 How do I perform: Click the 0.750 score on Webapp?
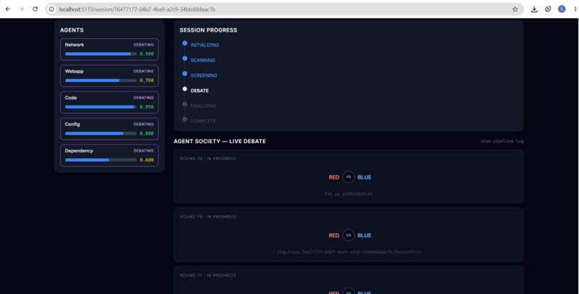147,81
